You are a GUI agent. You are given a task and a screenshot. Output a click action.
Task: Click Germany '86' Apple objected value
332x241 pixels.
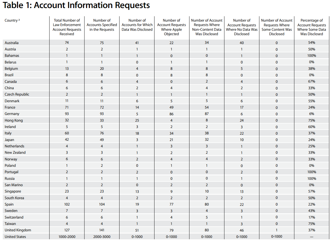pyautogui.click(x=171, y=114)
